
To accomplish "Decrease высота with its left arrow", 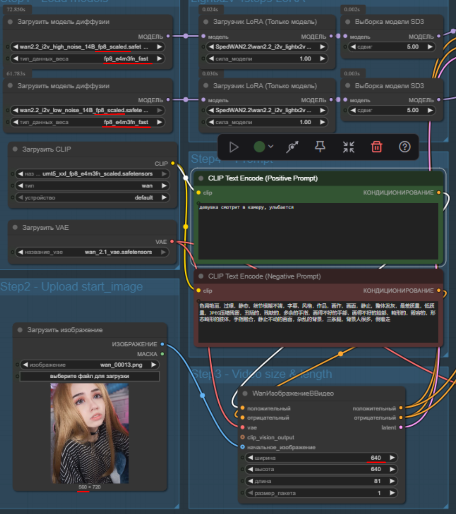I will [250, 469].
